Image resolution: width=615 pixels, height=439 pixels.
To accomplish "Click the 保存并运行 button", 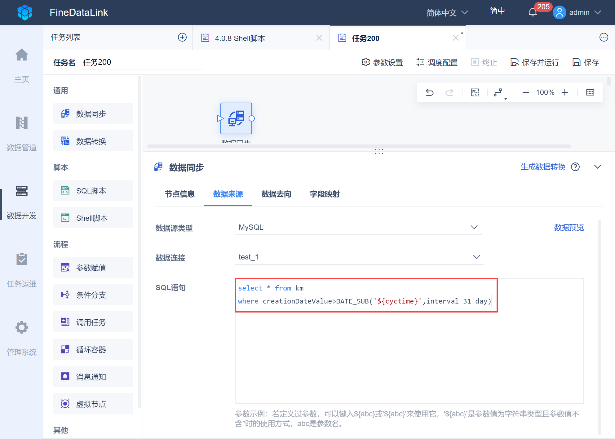I will coord(535,62).
